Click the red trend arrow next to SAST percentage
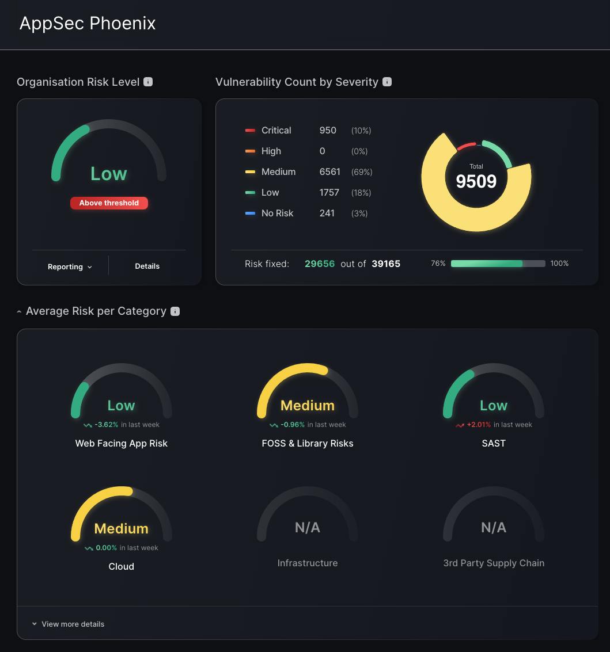The image size is (610, 652). coord(460,425)
